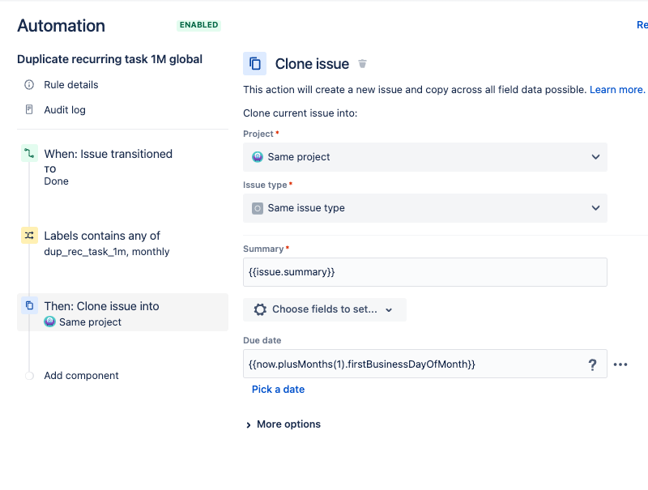This screenshot has width=648, height=490.
Task: Expand the More options section
Action: click(283, 424)
